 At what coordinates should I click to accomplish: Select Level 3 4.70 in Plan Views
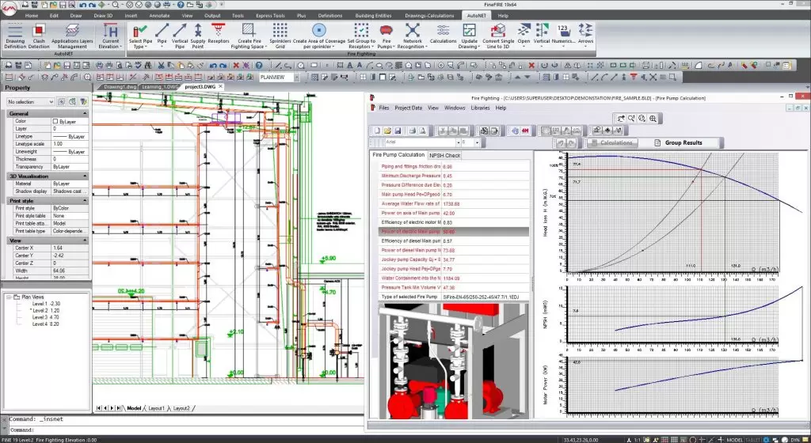pyautogui.click(x=45, y=317)
